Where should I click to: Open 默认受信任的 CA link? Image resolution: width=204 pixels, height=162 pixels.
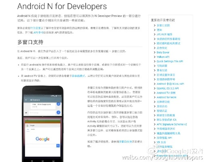[166, 120]
